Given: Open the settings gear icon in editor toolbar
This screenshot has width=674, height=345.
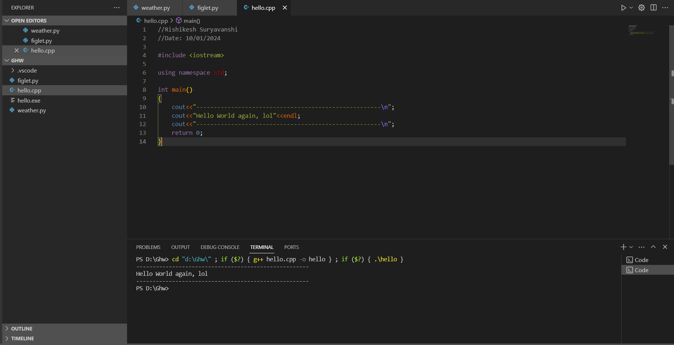Looking at the screenshot, I should [641, 8].
